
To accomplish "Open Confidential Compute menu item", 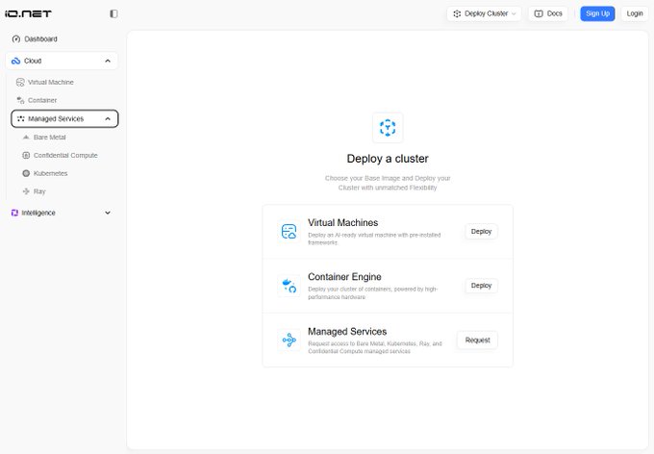I will tap(67, 155).
